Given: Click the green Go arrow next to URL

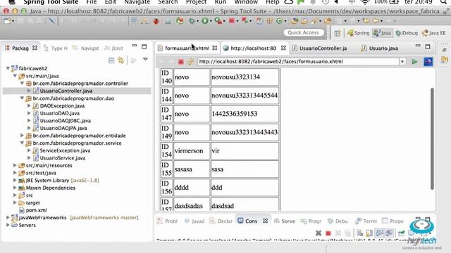Looking at the screenshot, I should point(414,62).
